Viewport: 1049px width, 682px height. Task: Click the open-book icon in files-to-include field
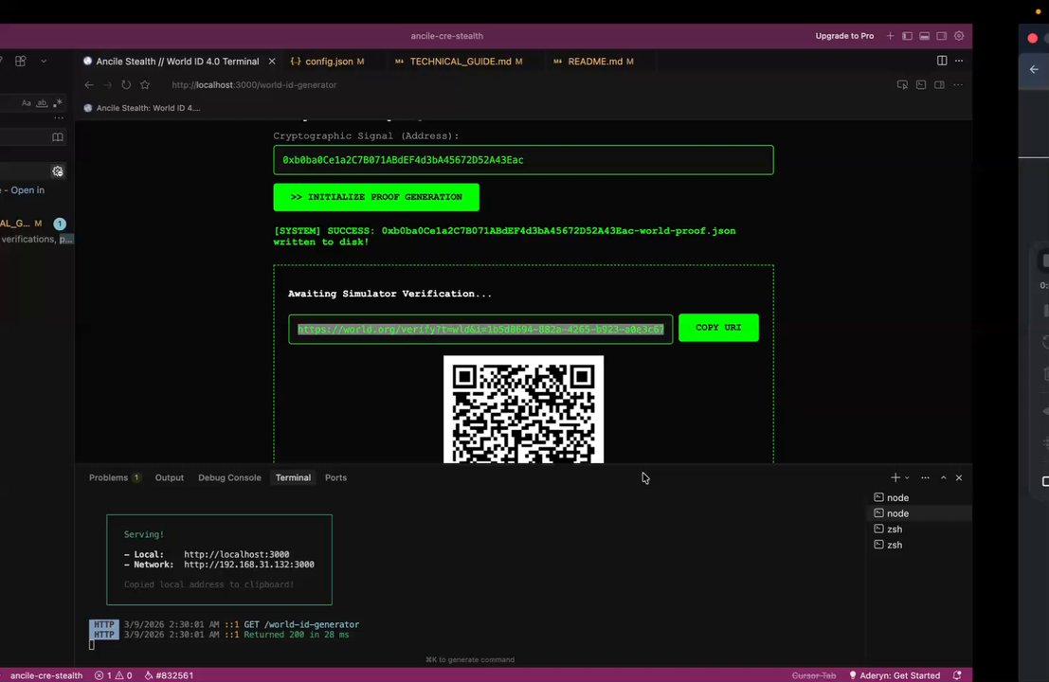(x=58, y=137)
